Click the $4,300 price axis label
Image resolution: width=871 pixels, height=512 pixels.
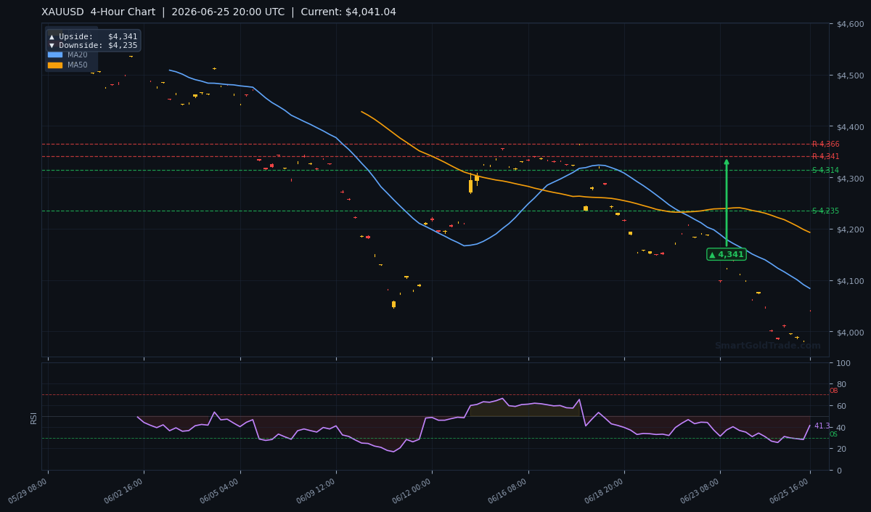click(x=849, y=178)
